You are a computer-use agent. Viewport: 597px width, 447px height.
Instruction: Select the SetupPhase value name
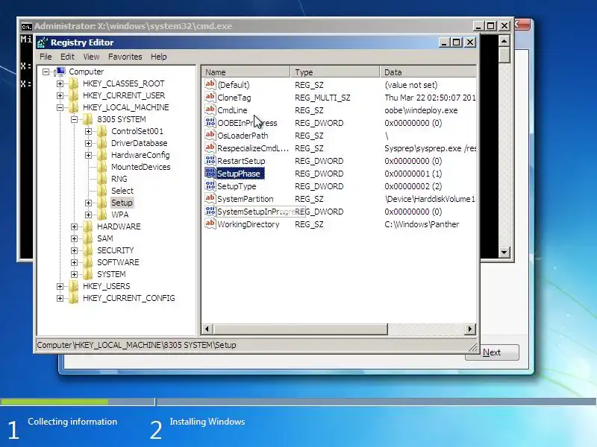(240, 174)
